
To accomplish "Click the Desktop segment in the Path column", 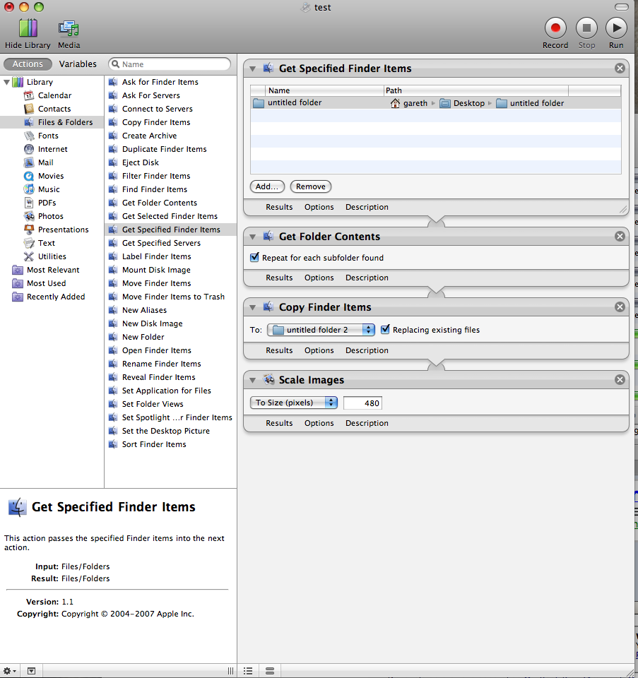I will pos(462,103).
